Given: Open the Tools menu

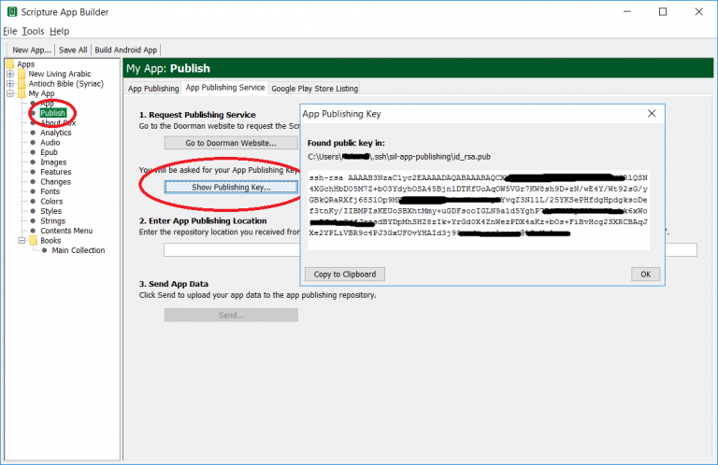Looking at the screenshot, I should point(33,31).
